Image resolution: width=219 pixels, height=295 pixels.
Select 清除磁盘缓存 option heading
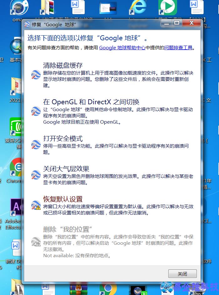[63, 65]
